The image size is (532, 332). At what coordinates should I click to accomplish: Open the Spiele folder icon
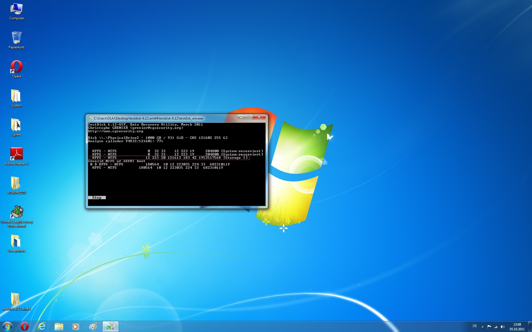pos(16,125)
